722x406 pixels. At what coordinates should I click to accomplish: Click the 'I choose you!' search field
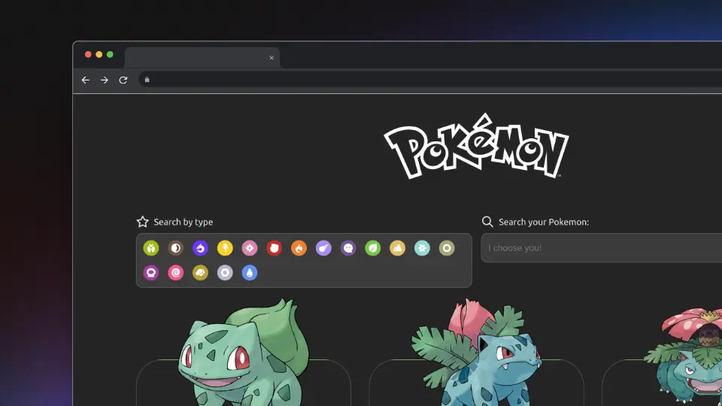point(602,248)
